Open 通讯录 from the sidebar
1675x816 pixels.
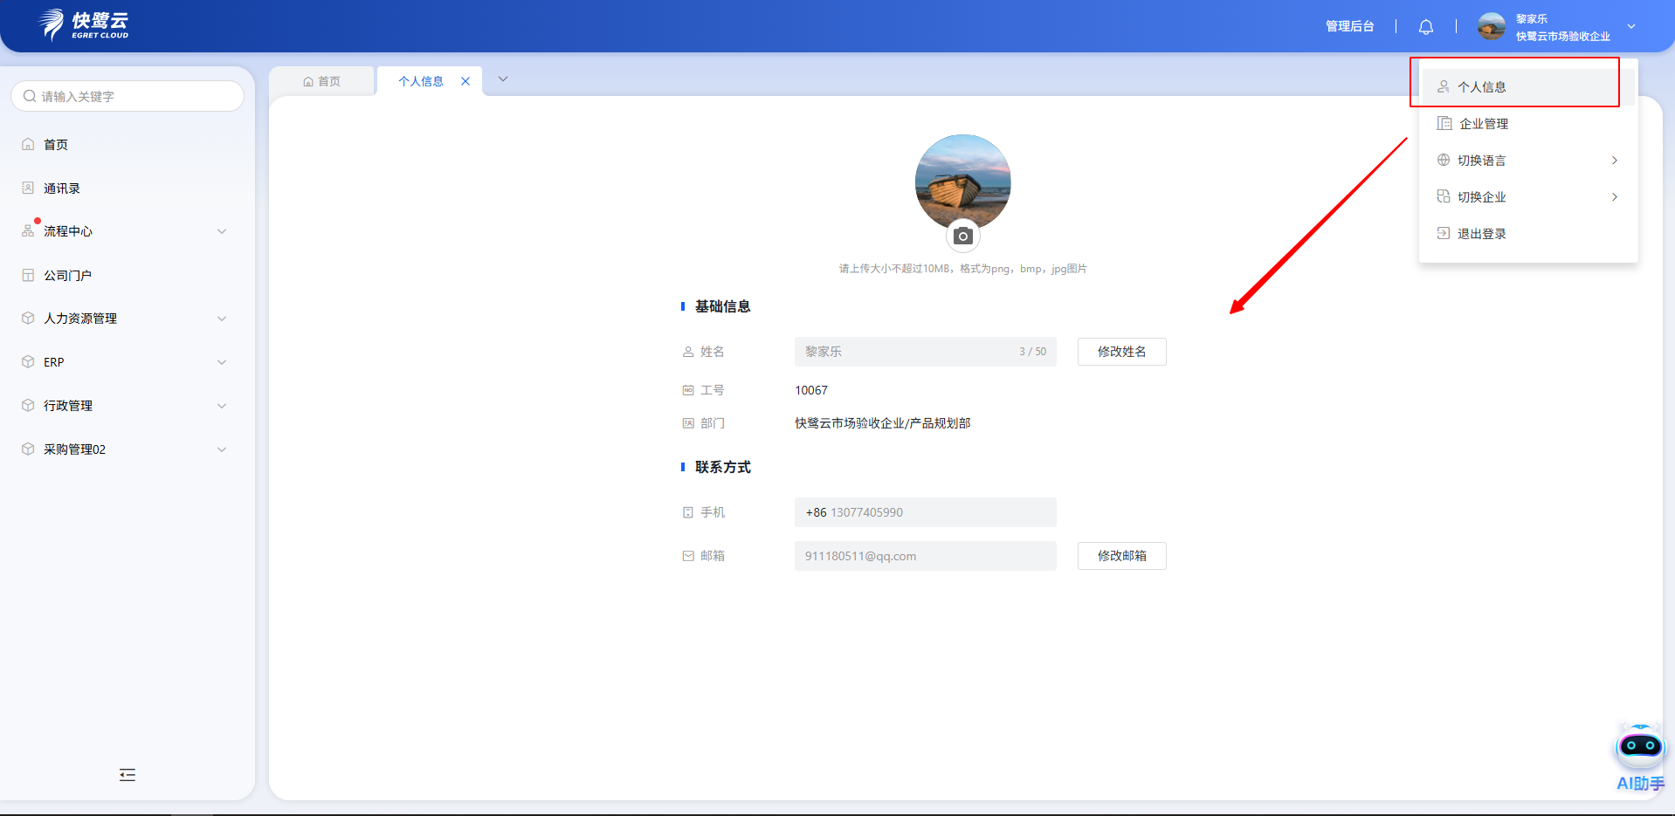pos(62,189)
